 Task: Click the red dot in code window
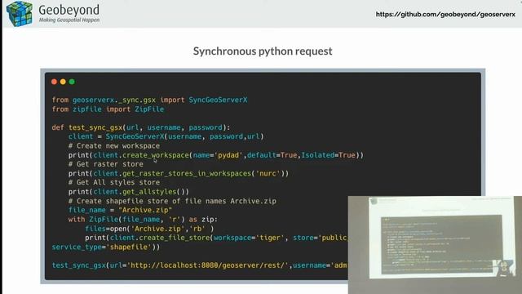55,82
